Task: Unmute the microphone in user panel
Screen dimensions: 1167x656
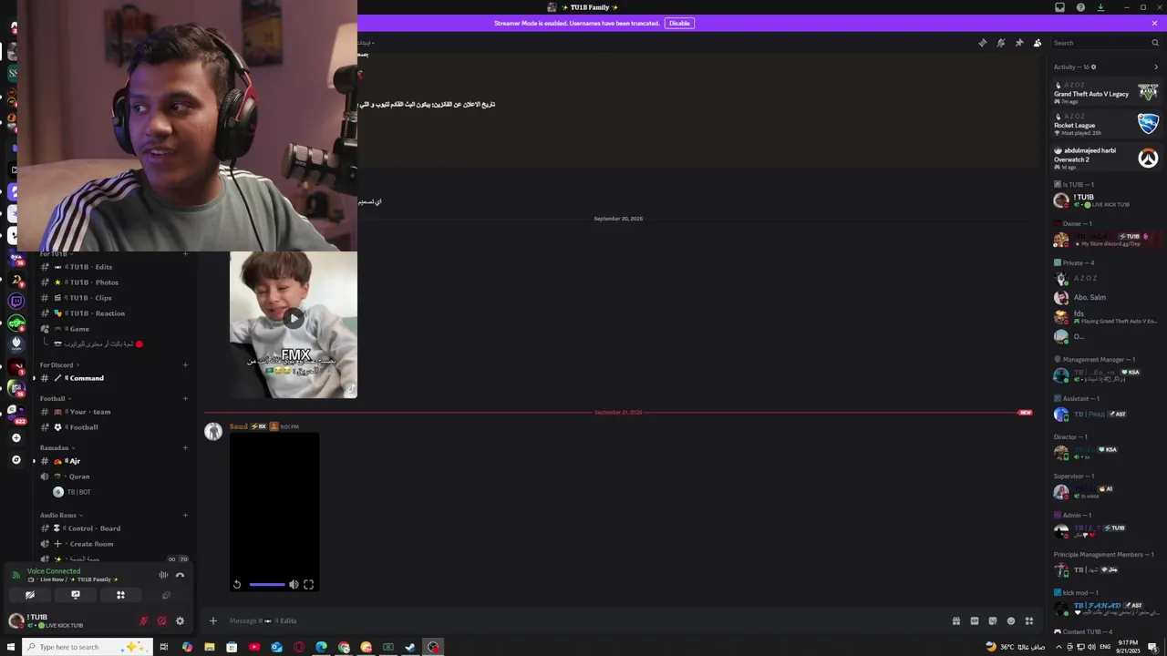Action: click(143, 621)
